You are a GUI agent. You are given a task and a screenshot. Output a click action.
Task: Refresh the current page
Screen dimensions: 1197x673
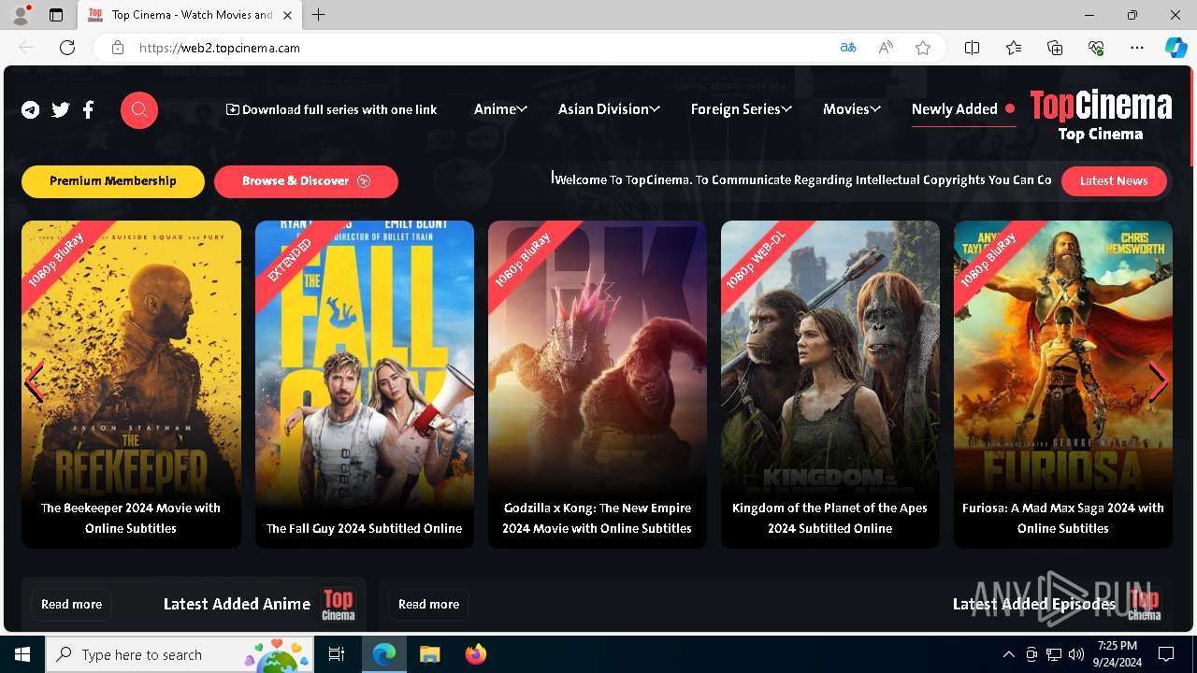67,48
